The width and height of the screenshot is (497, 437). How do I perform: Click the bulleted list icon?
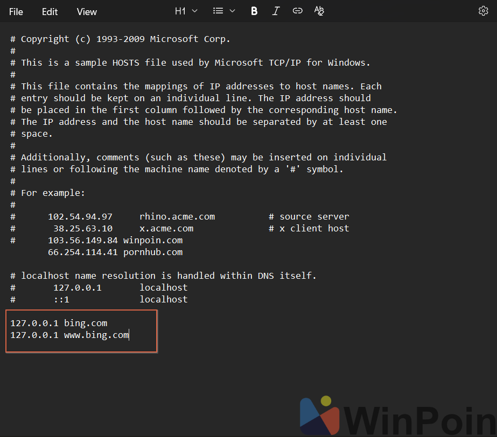pyautogui.click(x=218, y=11)
